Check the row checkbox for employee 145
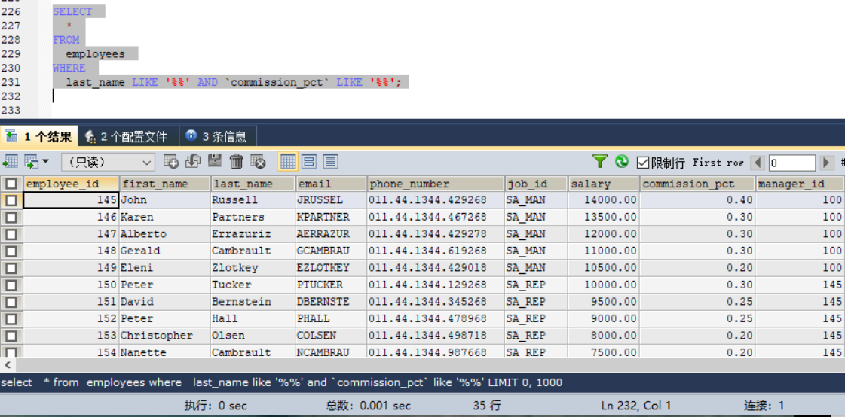 11,201
